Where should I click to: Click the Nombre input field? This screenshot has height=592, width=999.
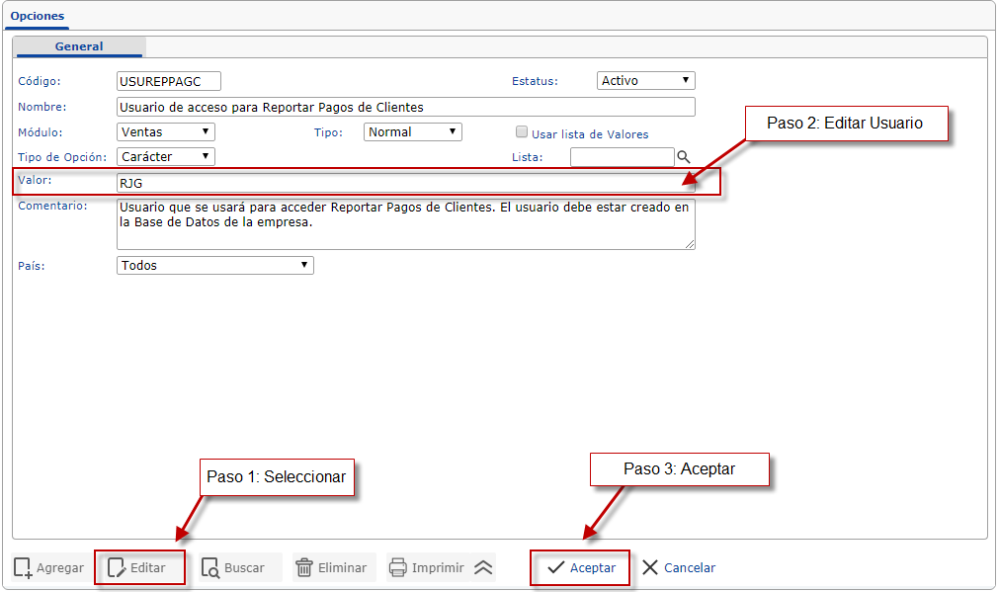point(405,107)
